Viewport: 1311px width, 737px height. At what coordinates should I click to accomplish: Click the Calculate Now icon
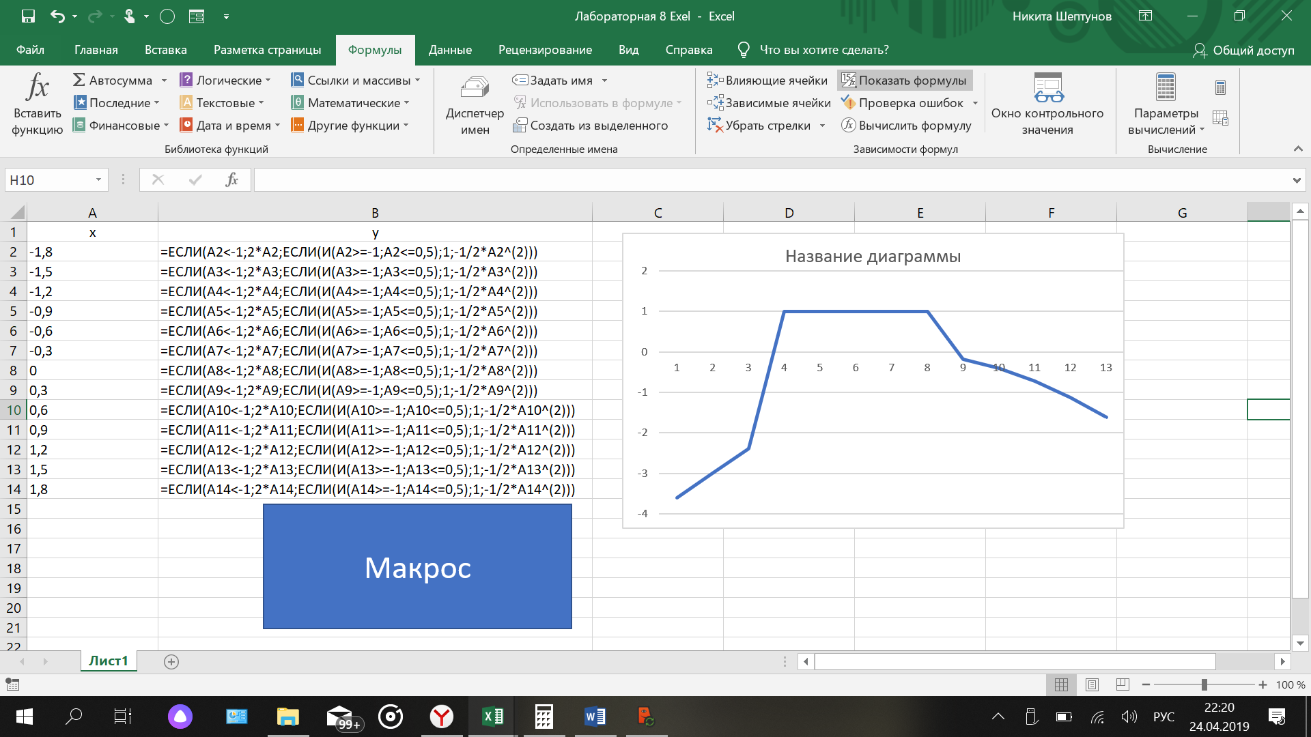1221,87
